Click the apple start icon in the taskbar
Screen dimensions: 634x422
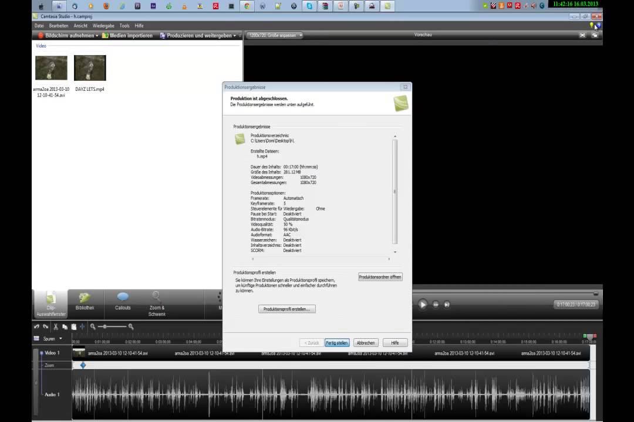click(41, 6)
